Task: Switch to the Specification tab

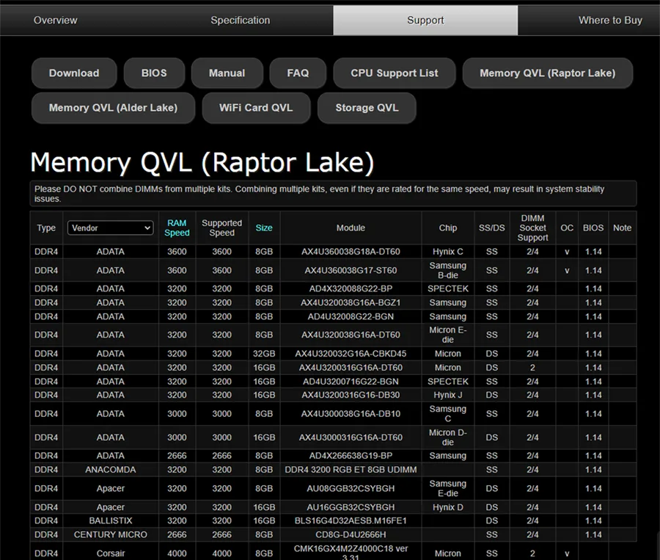Action: tap(241, 21)
